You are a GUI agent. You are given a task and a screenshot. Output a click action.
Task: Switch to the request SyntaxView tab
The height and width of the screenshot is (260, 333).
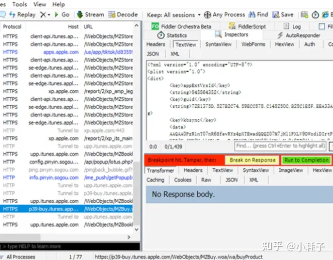(218, 44)
